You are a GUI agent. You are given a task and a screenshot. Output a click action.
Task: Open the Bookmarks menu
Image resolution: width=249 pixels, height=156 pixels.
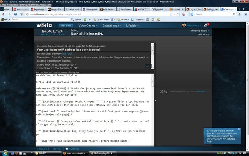point(32,5)
